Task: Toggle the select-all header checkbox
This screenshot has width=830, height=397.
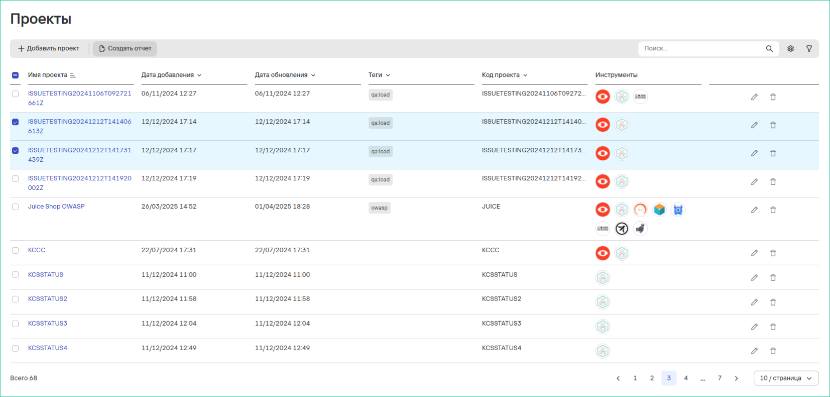Action: click(x=16, y=75)
